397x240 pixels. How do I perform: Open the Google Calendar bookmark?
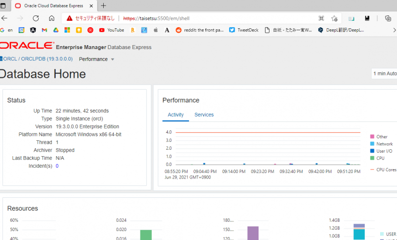pyautogui.click(x=21, y=30)
